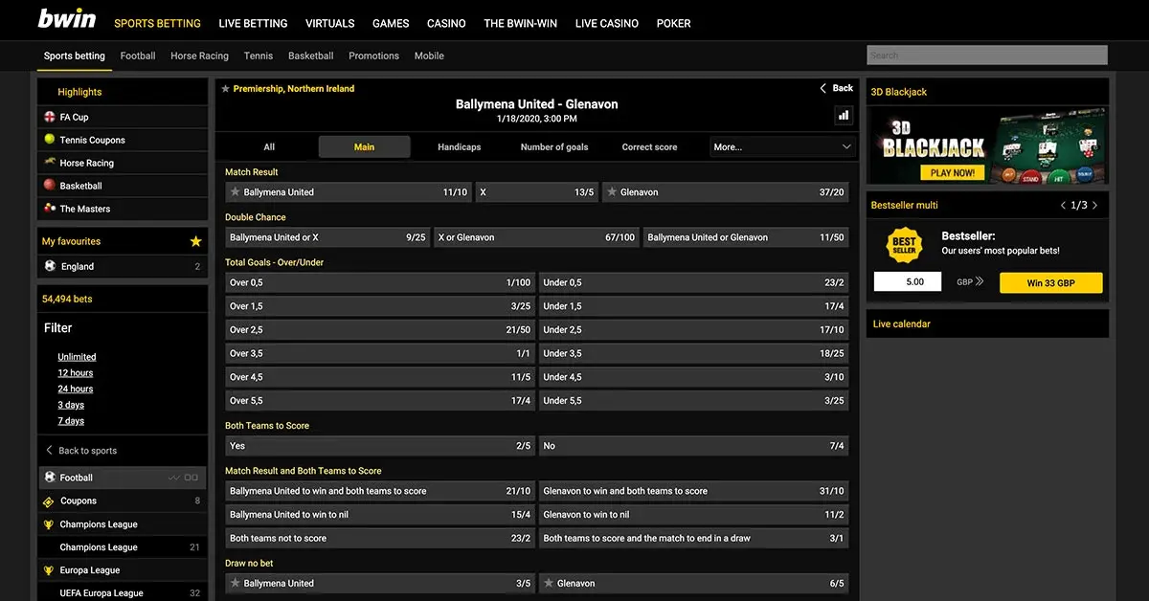The width and height of the screenshot is (1149, 601).
Task: Click the Tennis Coupons ball icon
Action: point(50,140)
